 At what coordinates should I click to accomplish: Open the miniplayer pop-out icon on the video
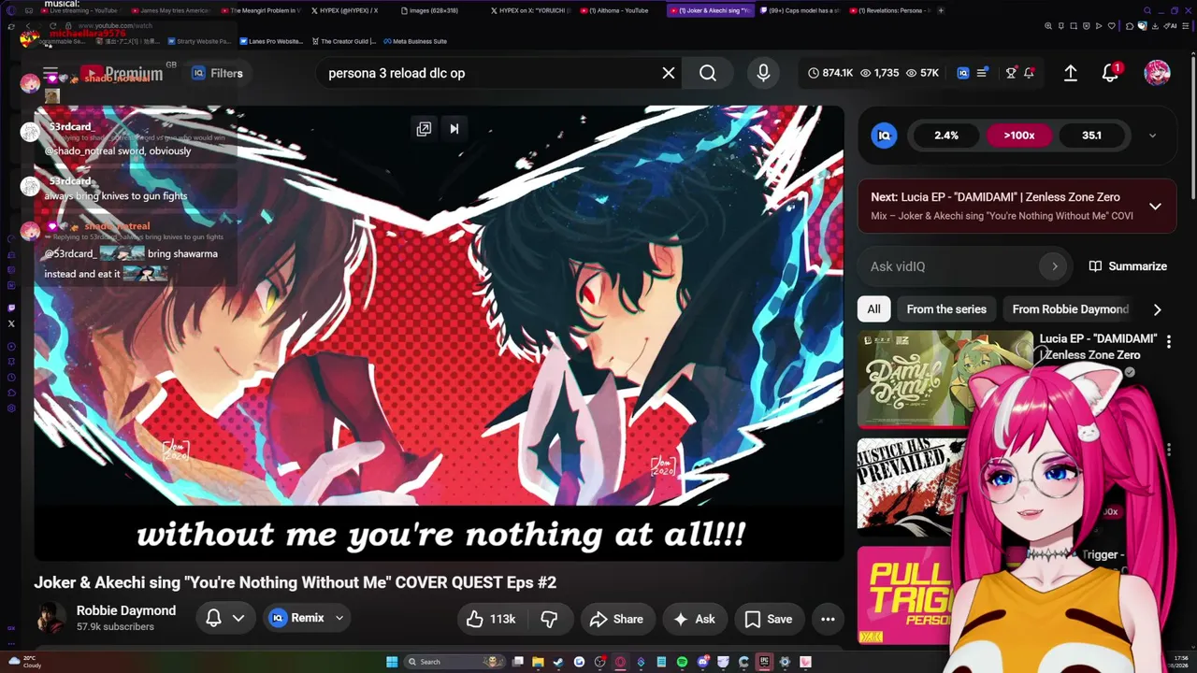(424, 129)
